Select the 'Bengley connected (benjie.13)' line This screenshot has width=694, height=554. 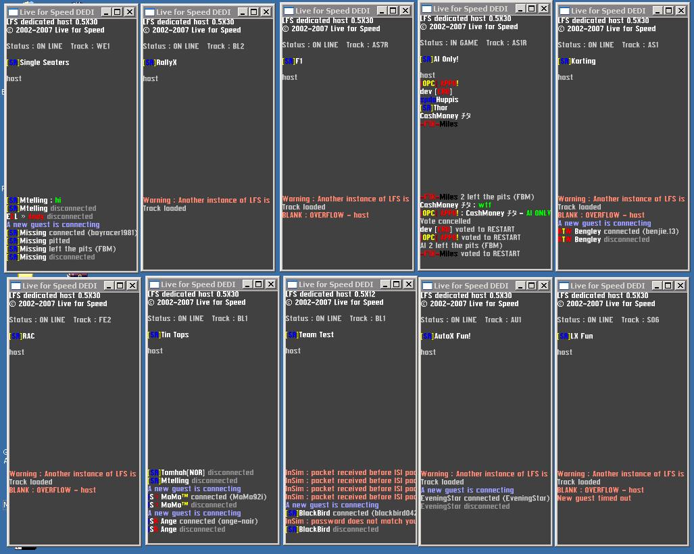pos(618,232)
